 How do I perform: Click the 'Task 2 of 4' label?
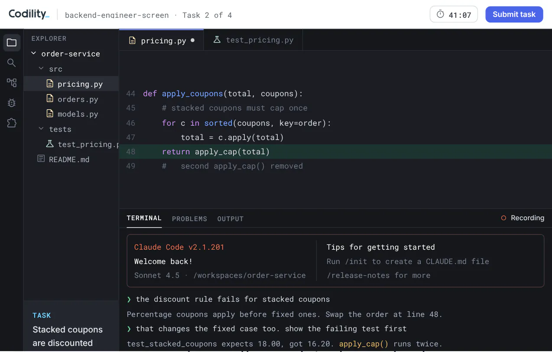pyautogui.click(x=207, y=15)
